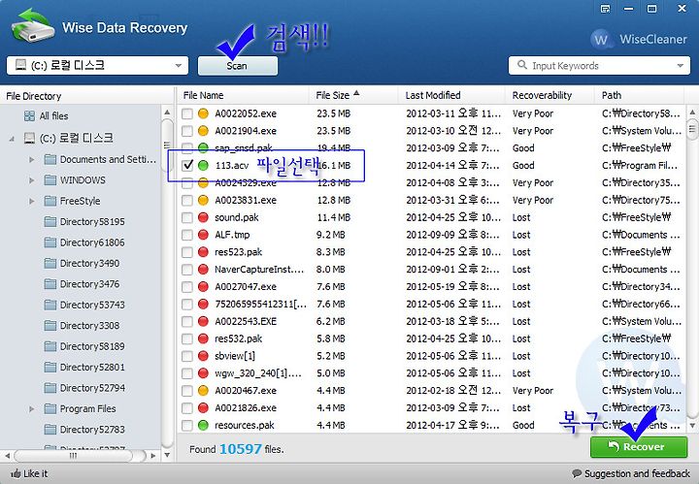The image size is (699, 484).
Task: Click the file list scroll-down arrow
Action: coord(692,426)
